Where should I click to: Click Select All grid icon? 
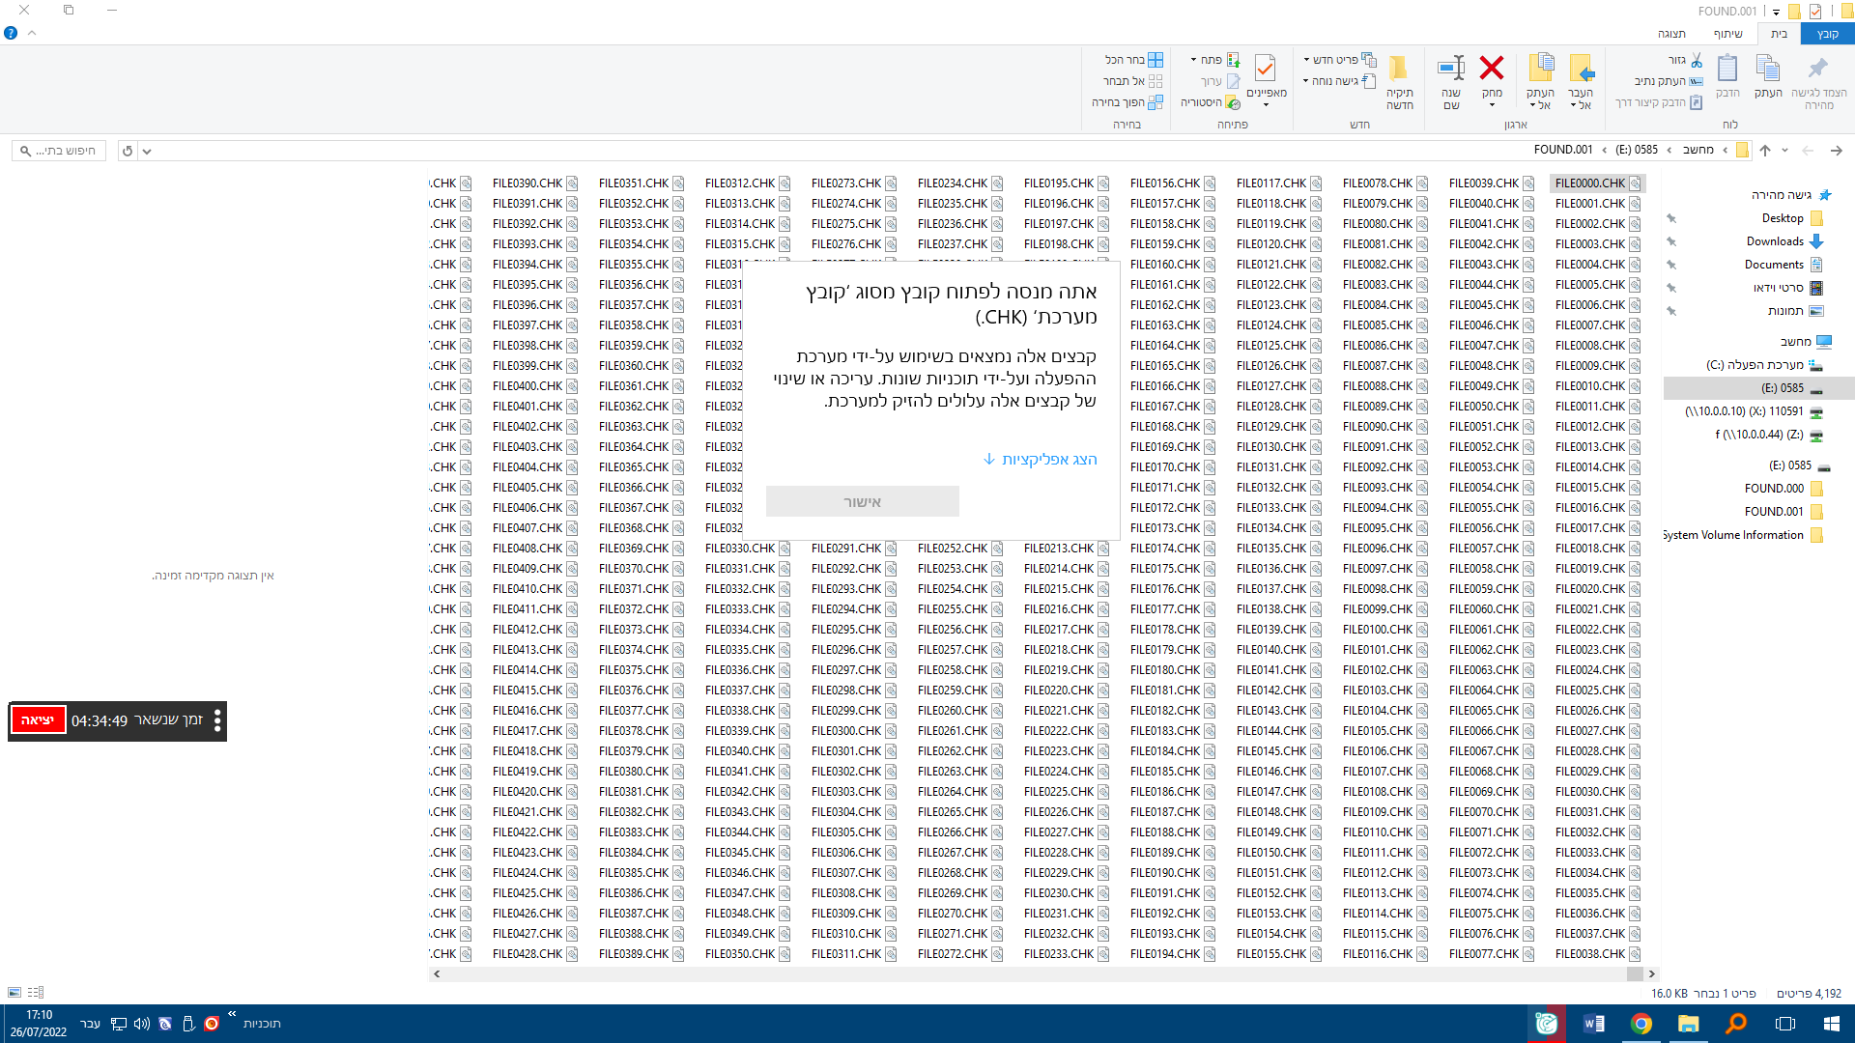pyautogui.click(x=1155, y=60)
